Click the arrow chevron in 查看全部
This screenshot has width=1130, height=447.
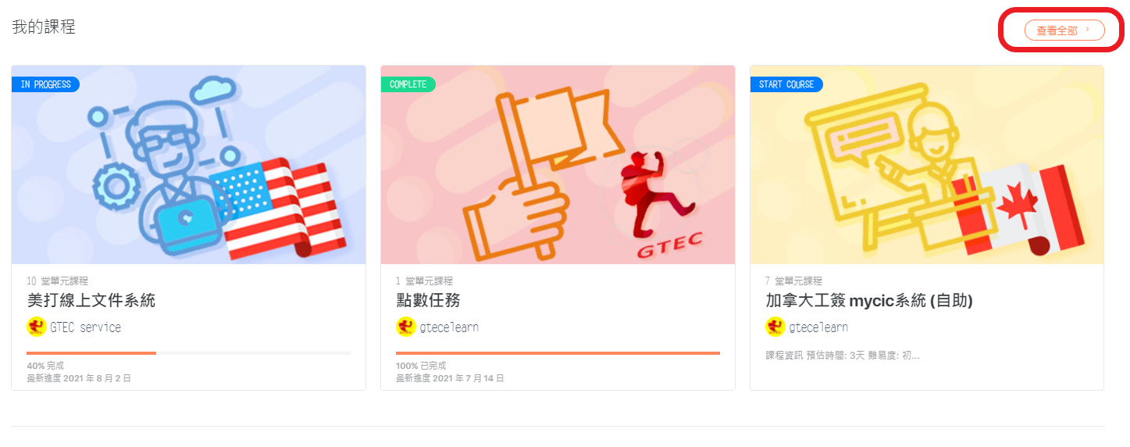click(1088, 30)
